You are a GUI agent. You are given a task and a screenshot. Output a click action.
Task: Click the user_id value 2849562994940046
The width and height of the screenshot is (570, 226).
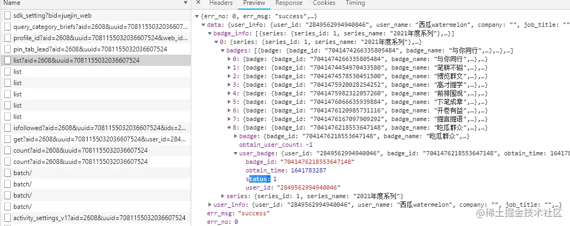click(x=308, y=187)
